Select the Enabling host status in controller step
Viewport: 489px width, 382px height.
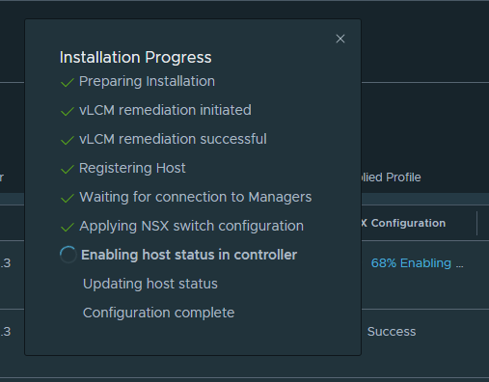coord(189,255)
